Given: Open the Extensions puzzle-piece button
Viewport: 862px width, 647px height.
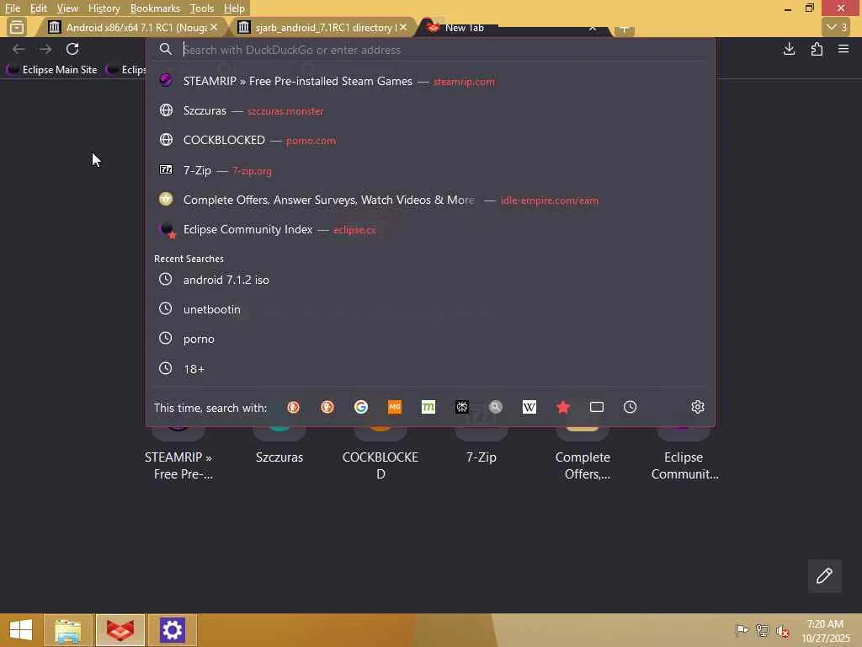Looking at the screenshot, I should (x=817, y=49).
